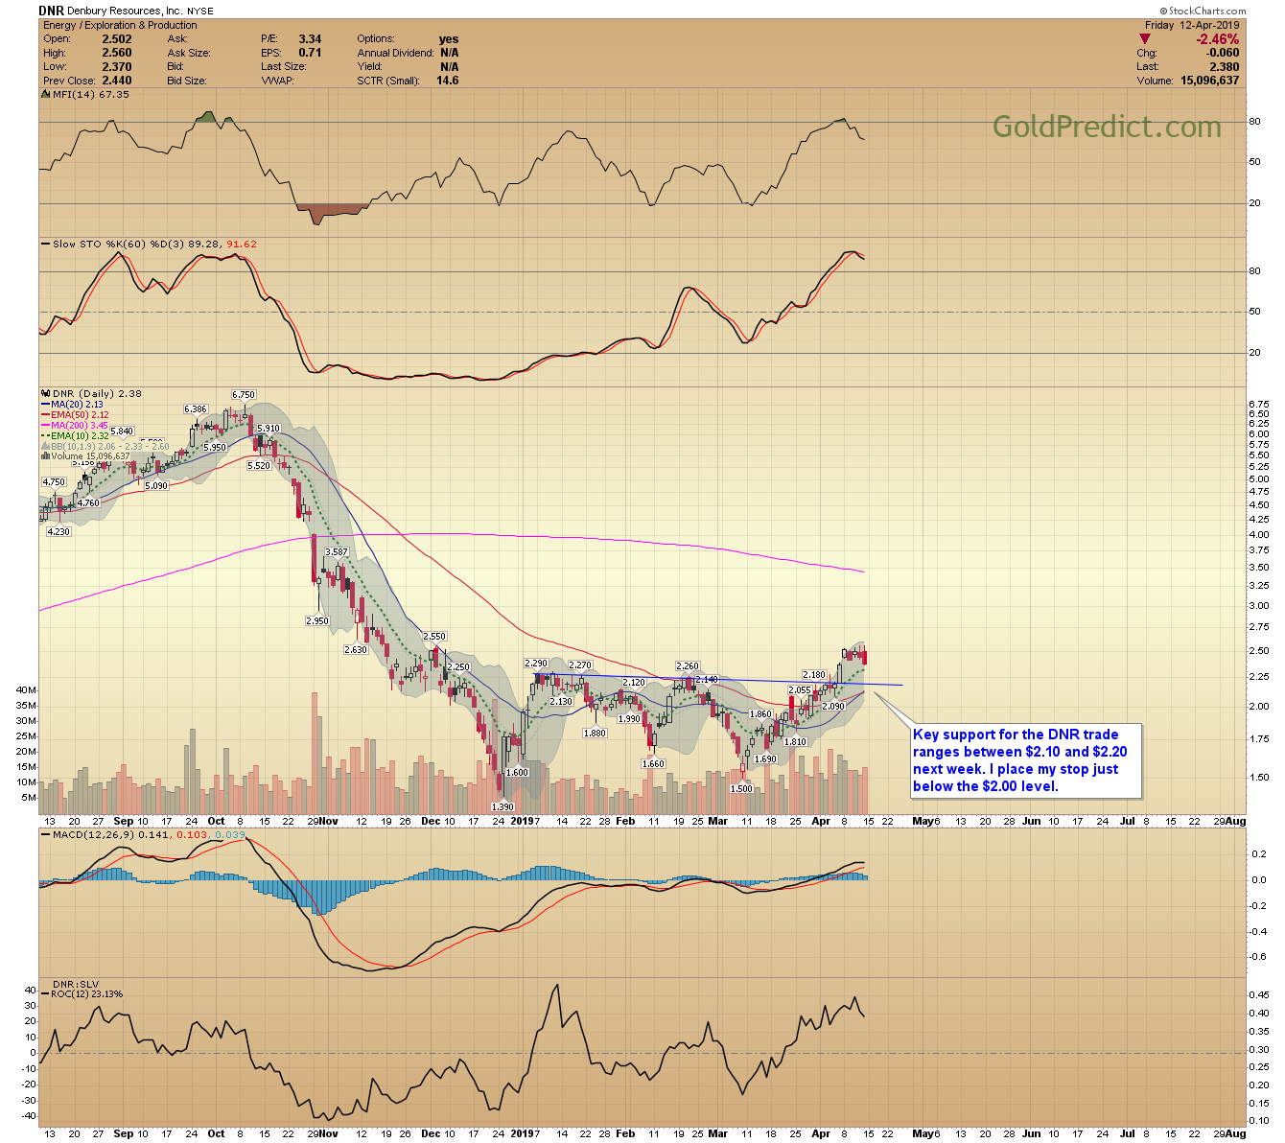Click the 2.290 price label on the chart

(536, 664)
